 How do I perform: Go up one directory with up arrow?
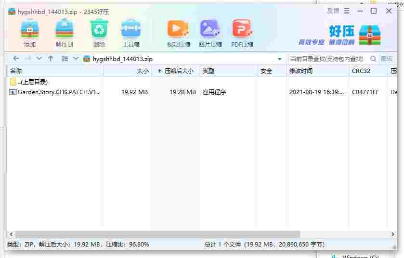click(x=51, y=59)
